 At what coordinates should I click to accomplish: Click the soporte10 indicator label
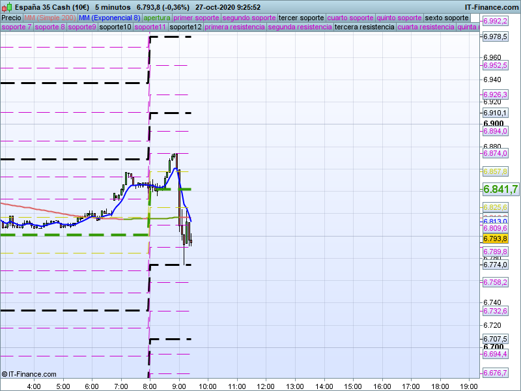115,27
